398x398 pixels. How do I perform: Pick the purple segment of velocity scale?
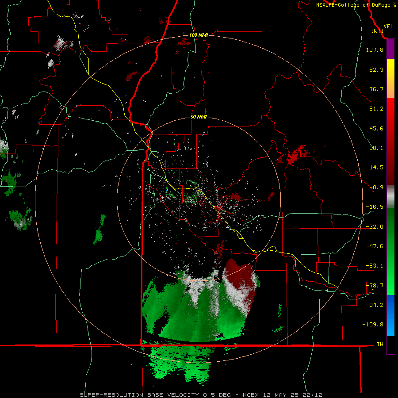390,49
